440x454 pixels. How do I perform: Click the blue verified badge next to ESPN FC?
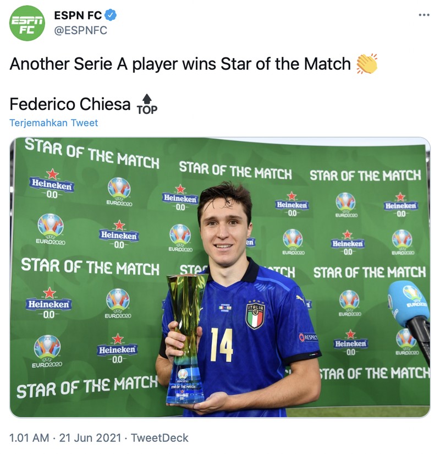110,15
